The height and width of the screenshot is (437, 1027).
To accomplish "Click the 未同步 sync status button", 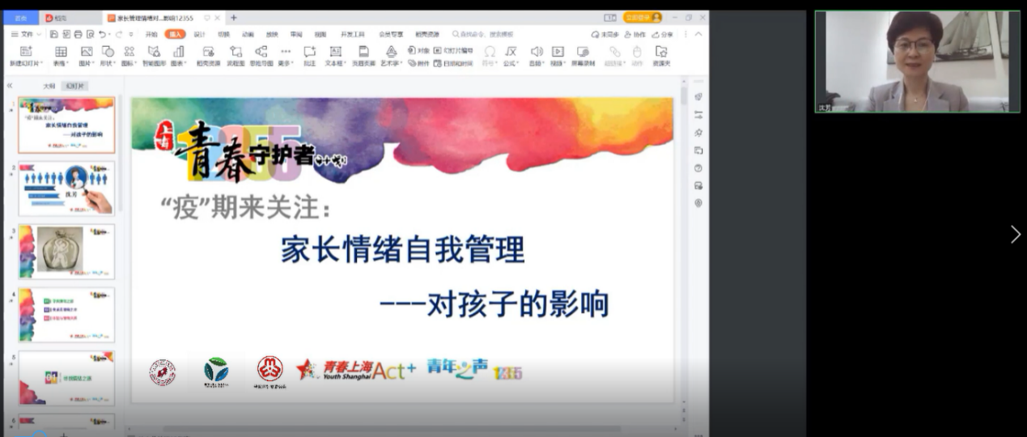I will 605,34.
